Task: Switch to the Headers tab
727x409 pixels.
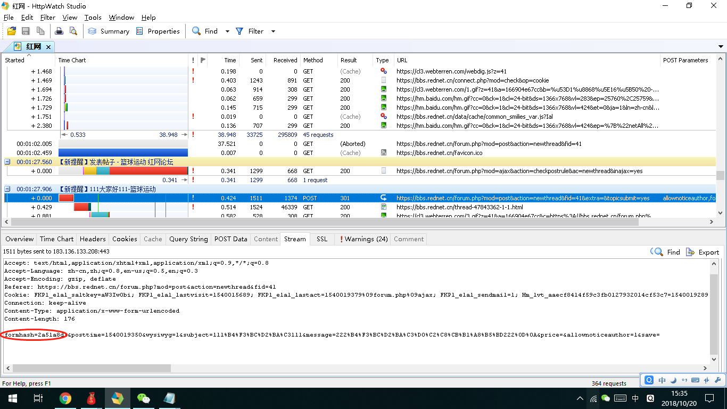Action: (93, 239)
